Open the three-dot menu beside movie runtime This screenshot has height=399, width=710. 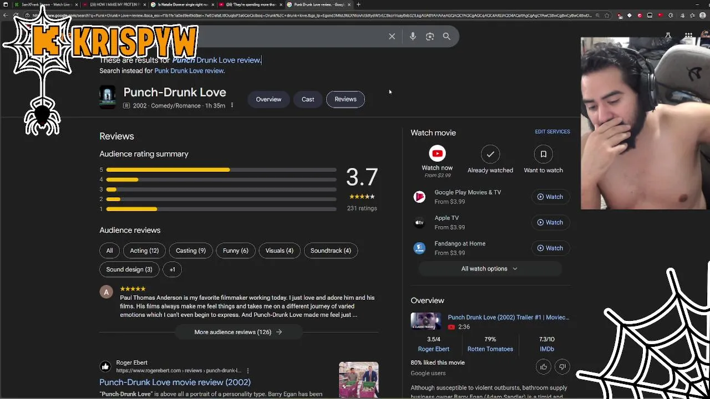(232, 105)
